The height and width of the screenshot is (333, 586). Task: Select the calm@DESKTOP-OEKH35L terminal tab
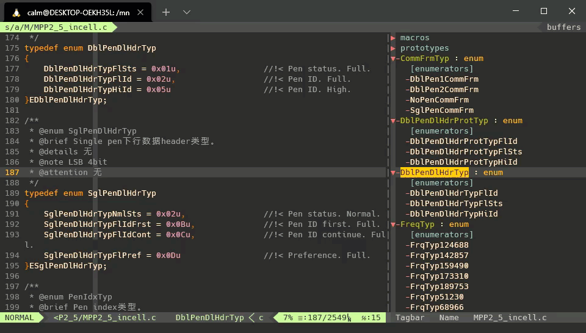78,12
